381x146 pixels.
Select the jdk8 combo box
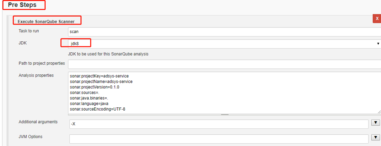[x=225, y=44]
